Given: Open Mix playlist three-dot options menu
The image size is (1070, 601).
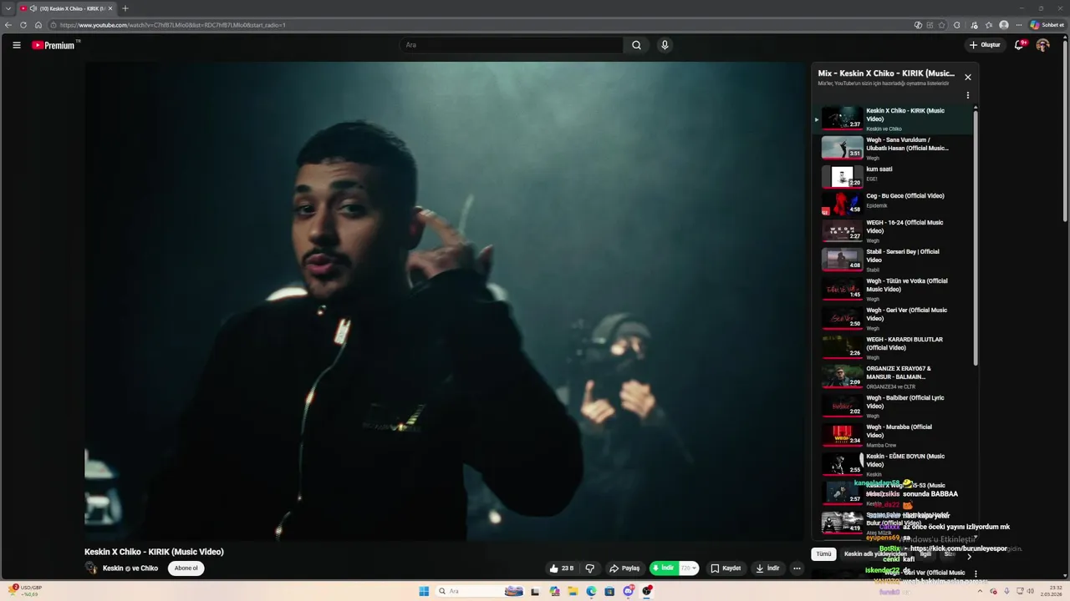Looking at the screenshot, I should [x=968, y=95].
